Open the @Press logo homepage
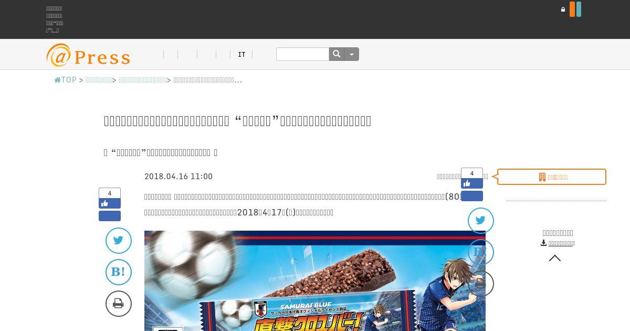Image resolution: width=630 pixels, height=331 pixels. (88, 55)
